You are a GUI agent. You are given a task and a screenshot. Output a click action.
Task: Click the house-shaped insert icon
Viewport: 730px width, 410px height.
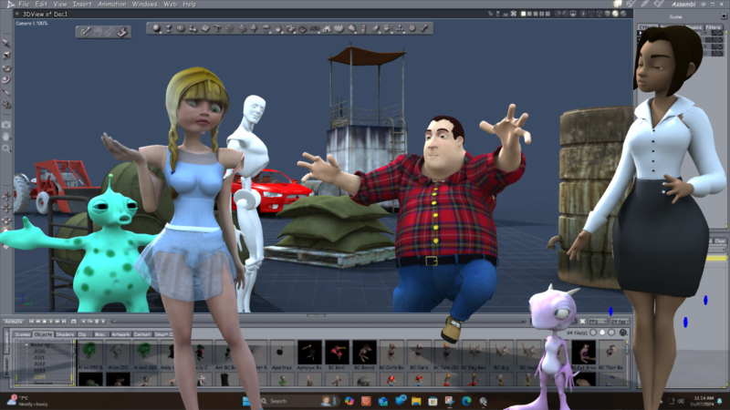327,29
